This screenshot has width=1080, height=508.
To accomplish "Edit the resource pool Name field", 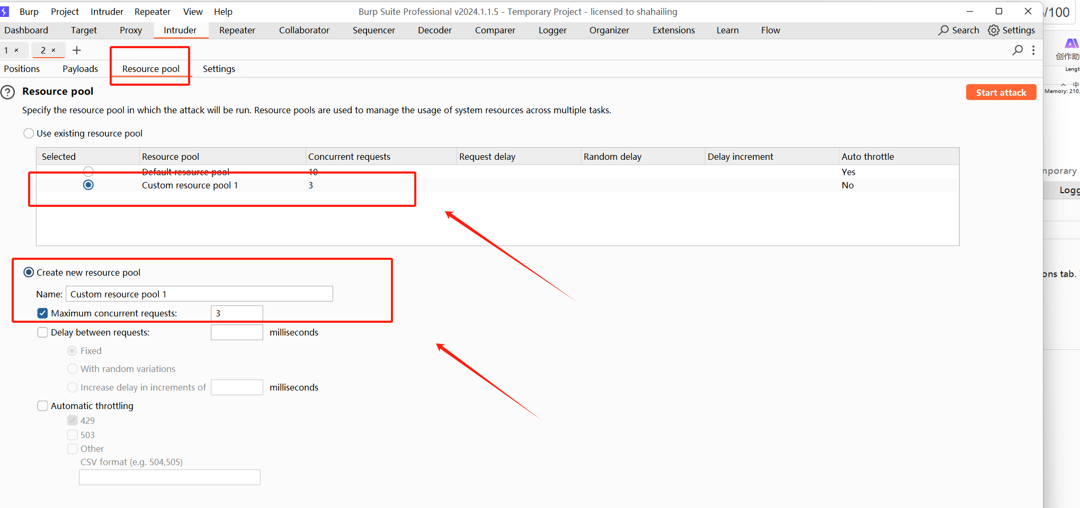I will pyautogui.click(x=199, y=294).
